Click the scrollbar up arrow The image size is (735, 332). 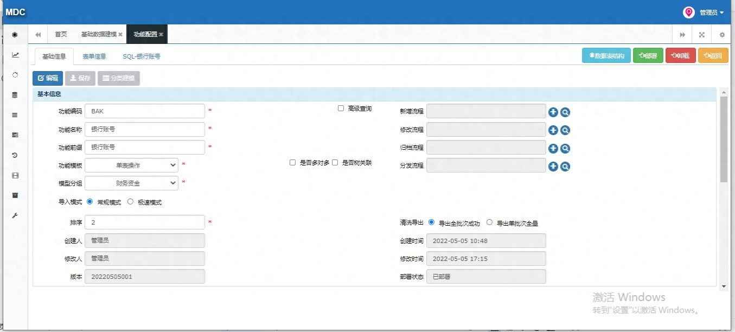(x=724, y=93)
